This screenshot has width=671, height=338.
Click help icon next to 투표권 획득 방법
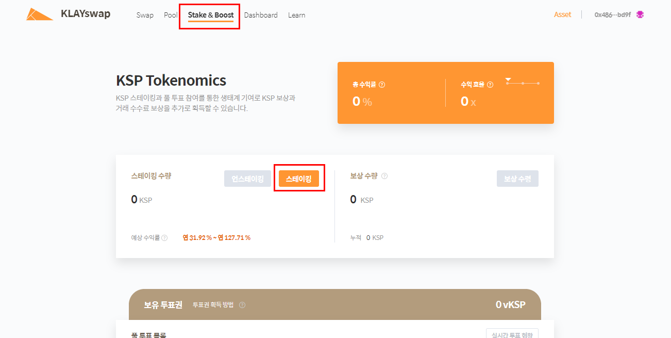242,305
